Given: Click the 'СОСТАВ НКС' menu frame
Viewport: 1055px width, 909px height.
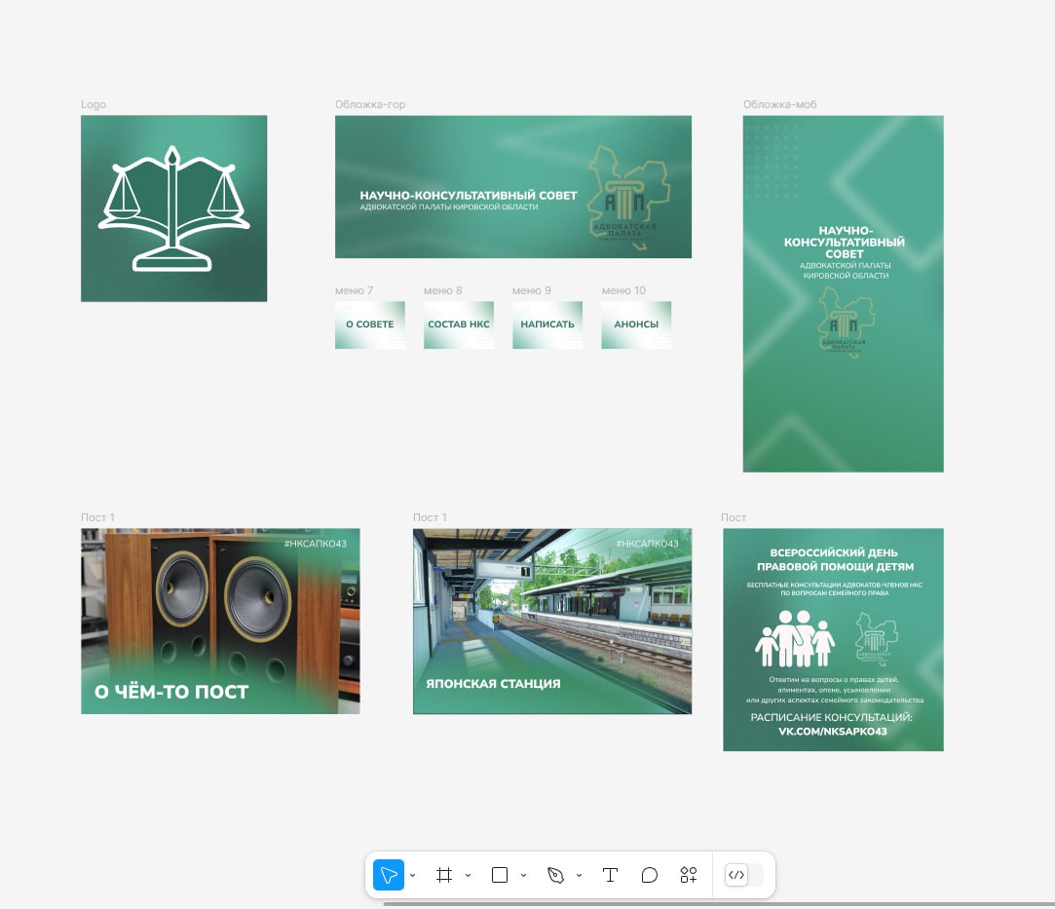Looking at the screenshot, I should 458,324.
